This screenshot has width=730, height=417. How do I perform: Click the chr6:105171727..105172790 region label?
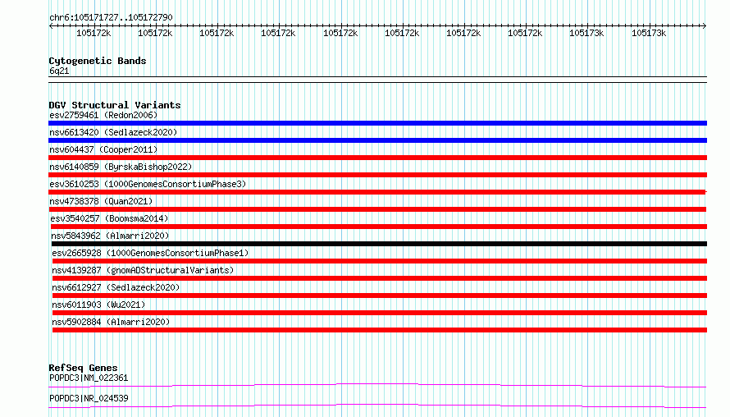[111, 17]
